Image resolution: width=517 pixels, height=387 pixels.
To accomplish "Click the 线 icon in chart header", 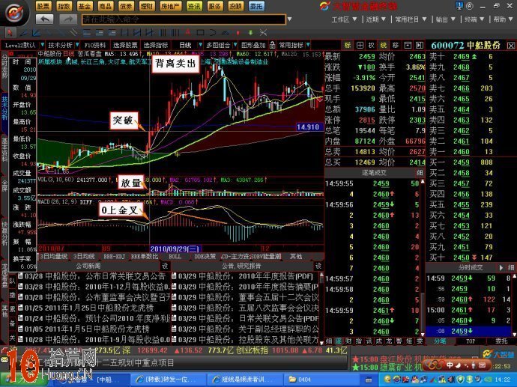I will point(384,45).
